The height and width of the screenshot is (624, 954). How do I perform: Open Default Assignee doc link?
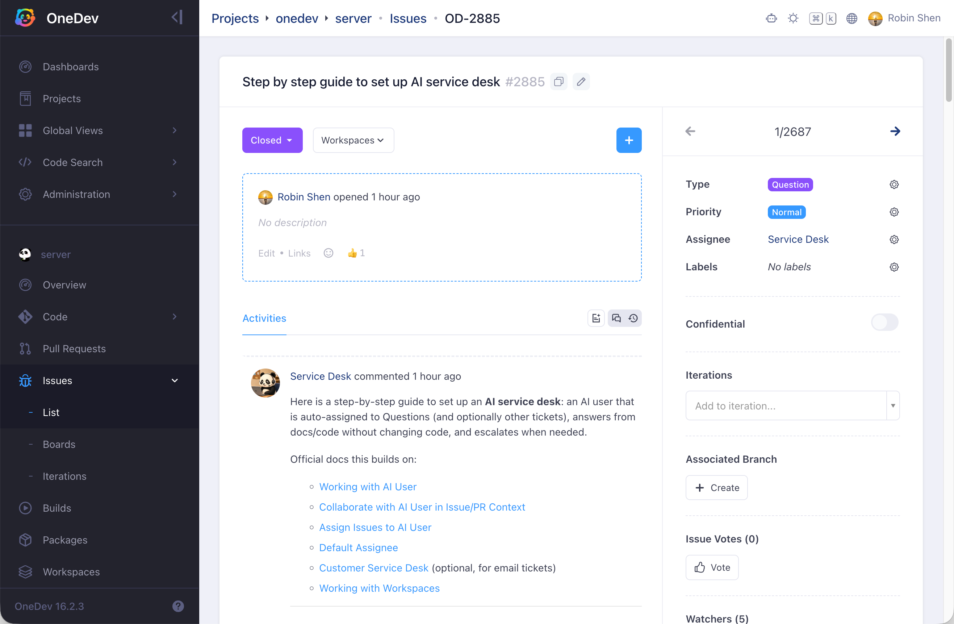pos(358,548)
